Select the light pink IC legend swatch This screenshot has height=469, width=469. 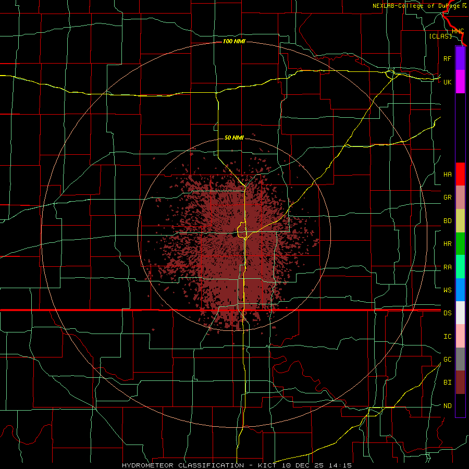click(460, 336)
